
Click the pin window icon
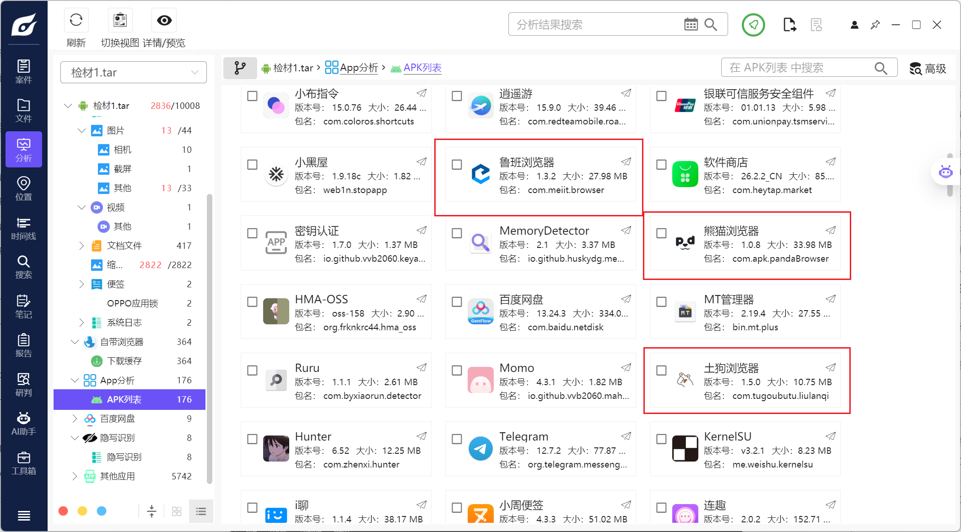tap(875, 25)
